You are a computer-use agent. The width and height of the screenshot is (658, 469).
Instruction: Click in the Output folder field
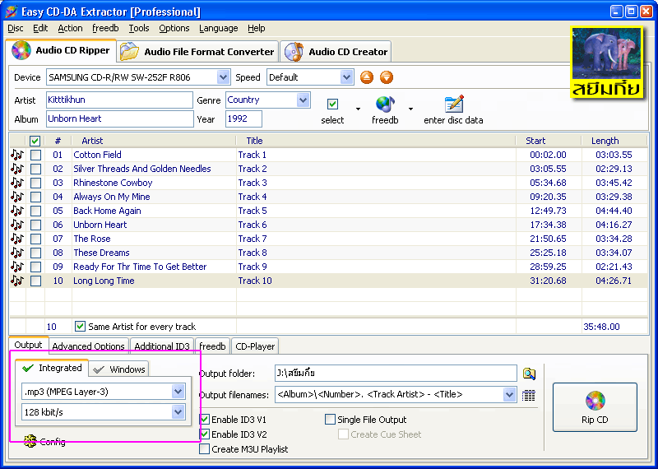coord(396,373)
